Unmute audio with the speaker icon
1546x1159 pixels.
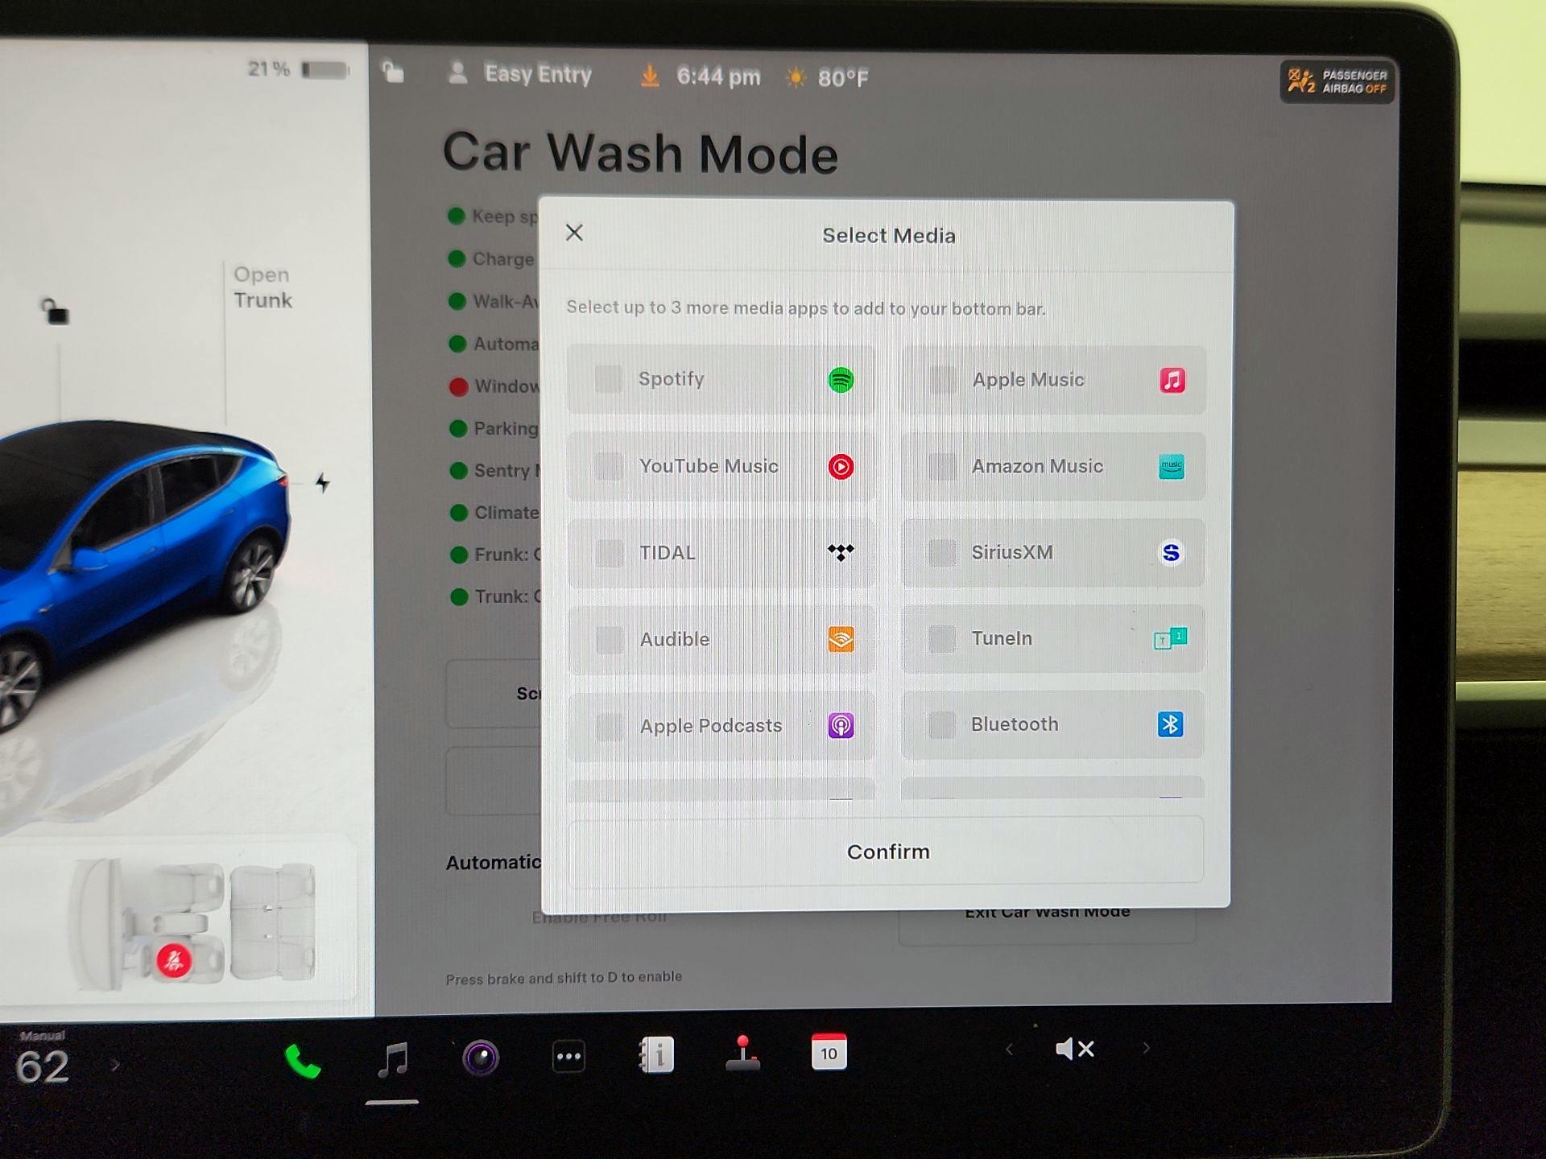pyautogui.click(x=1074, y=1048)
